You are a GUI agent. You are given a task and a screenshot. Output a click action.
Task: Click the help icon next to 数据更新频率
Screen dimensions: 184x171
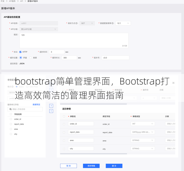tap(113, 23)
